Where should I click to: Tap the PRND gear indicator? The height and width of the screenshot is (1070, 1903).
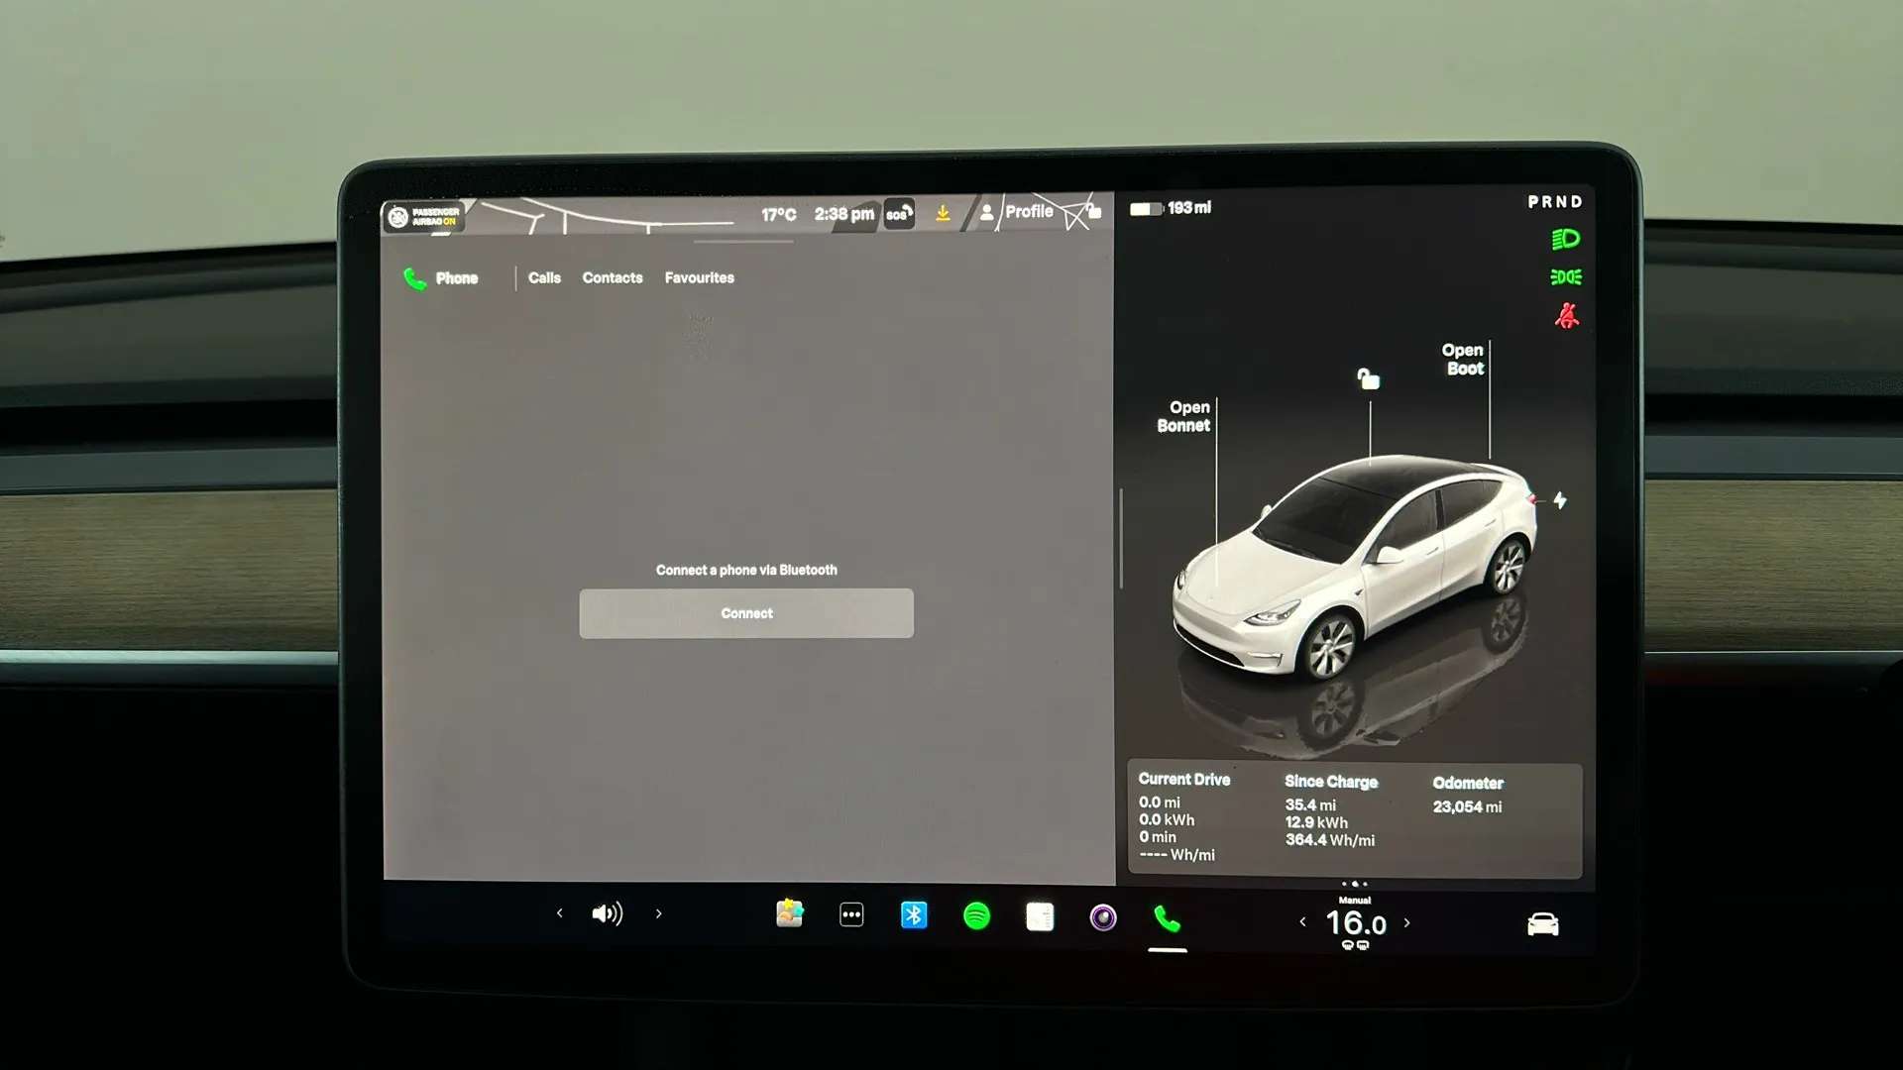point(1554,202)
